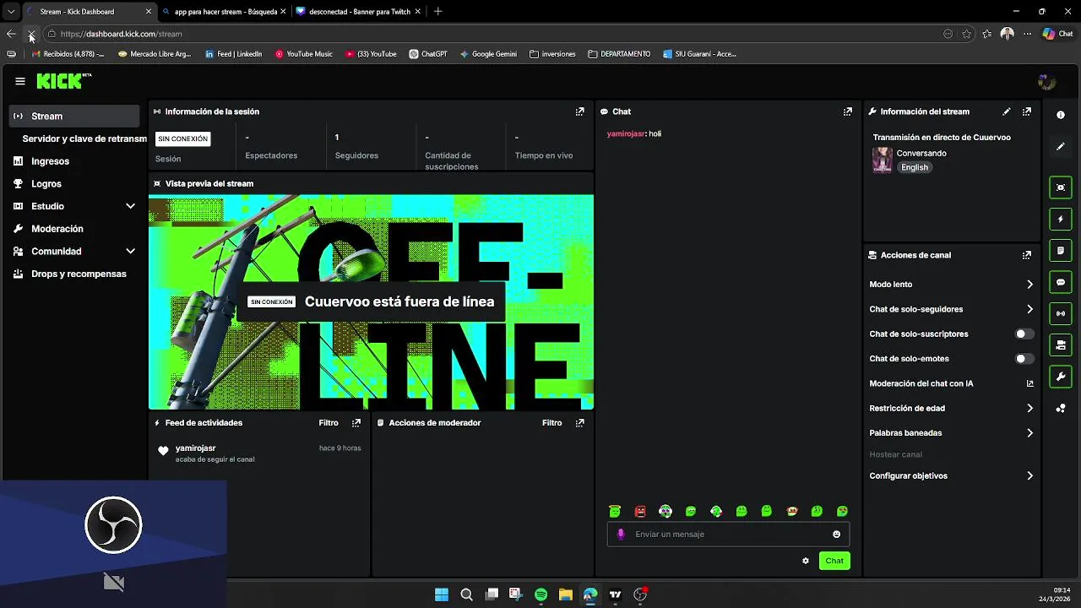Open Moderación del chat con IA external link
Screen dimensions: 1081x608
pyautogui.click(x=1029, y=383)
